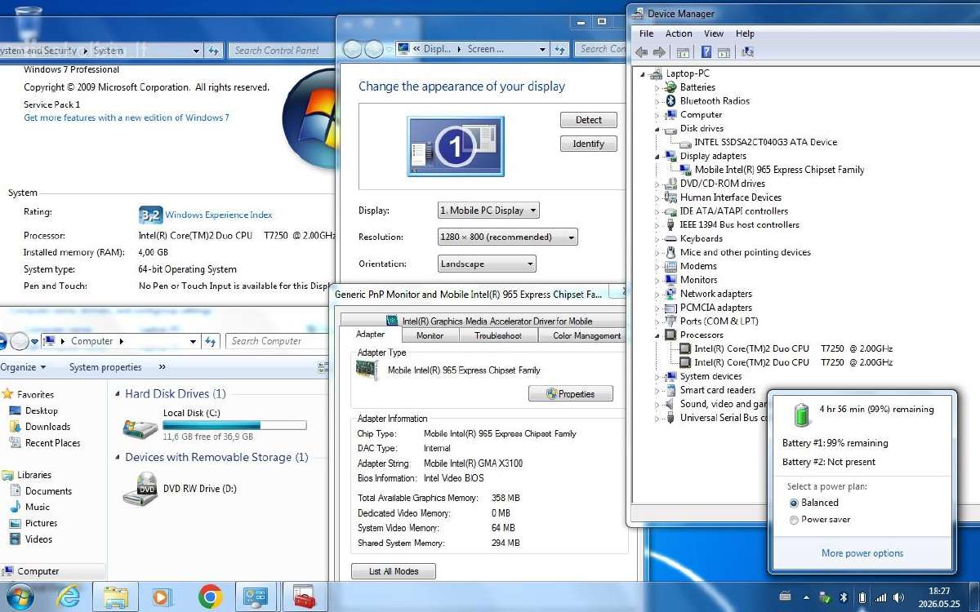Click the Back arrow in Device Manager toolbar
The image size is (980, 612).
pos(641,52)
